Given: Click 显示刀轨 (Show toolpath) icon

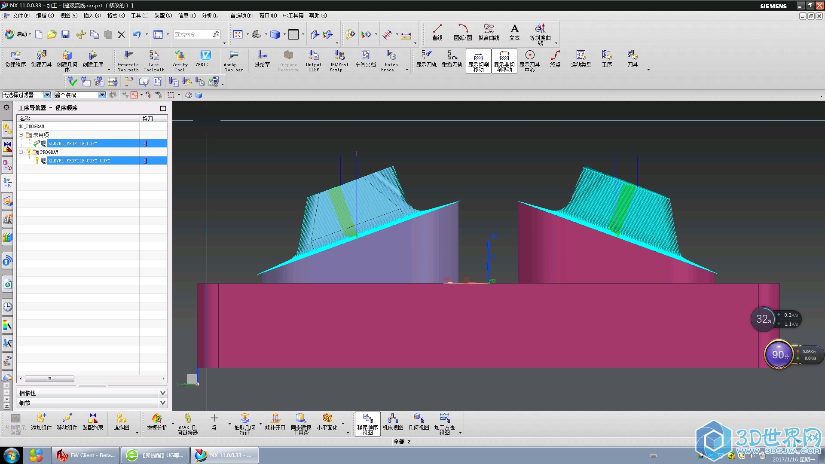Looking at the screenshot, I should [426, 59].
